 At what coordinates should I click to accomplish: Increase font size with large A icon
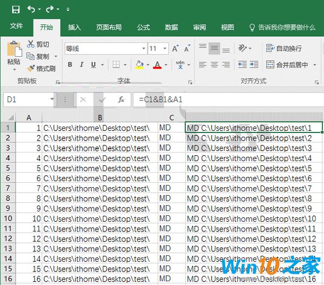tap(175, 49)
